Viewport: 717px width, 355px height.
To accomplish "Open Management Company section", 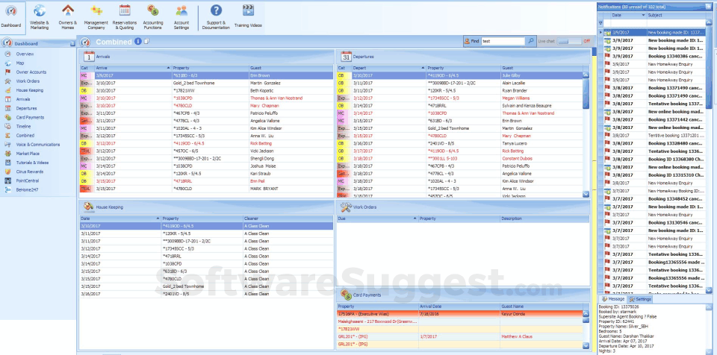I will click(x=96, y=16).
